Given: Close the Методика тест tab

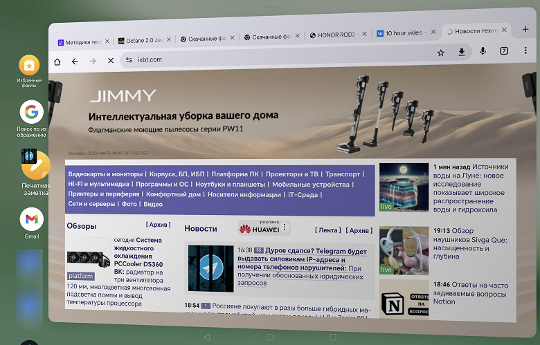Looking at the screenshot, I should pyautogui.click(x=107, y=41).
